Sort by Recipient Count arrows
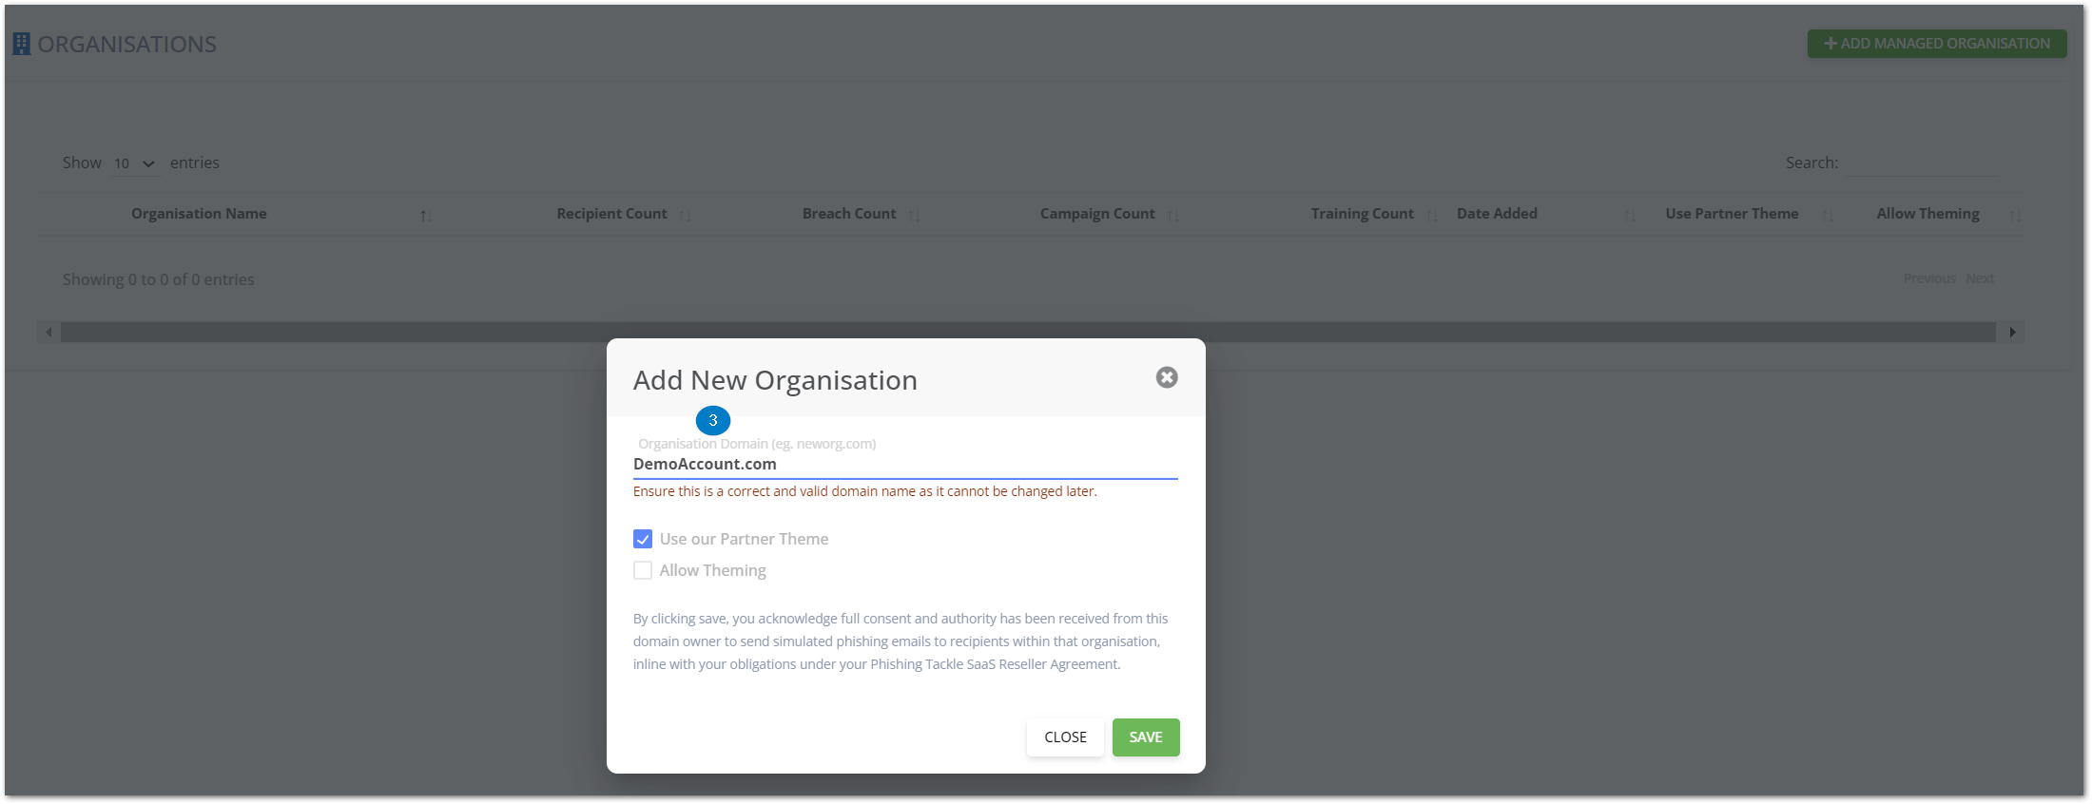2092x804 pixels. 685,216
